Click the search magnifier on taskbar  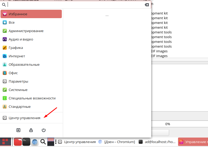[x=43, y=142]
